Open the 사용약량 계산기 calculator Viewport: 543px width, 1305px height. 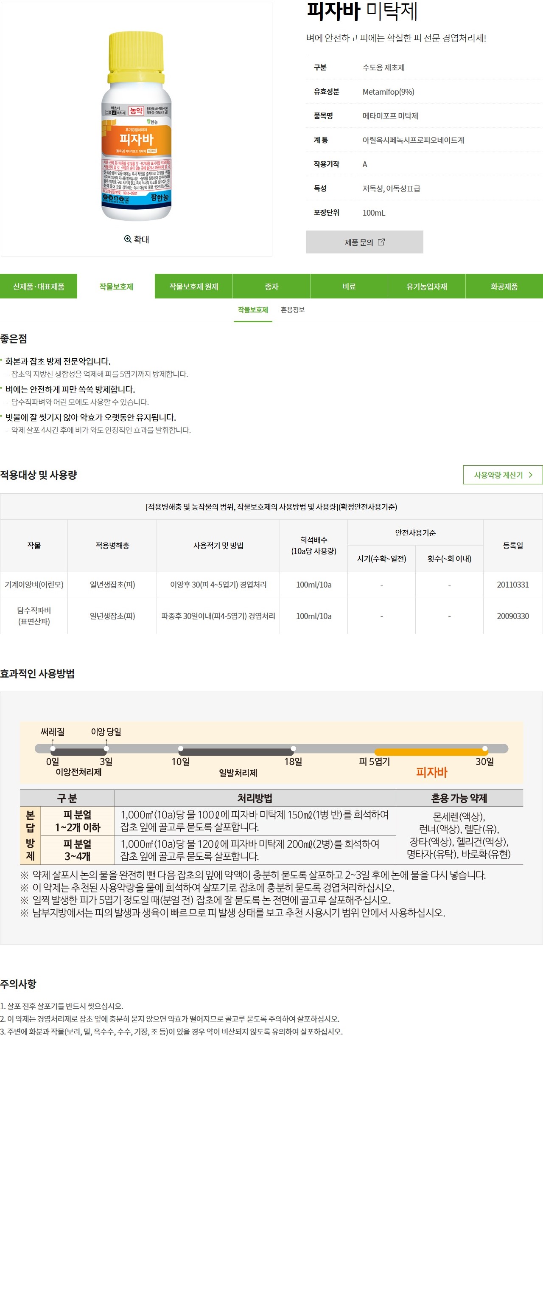[x=503, y=475]
